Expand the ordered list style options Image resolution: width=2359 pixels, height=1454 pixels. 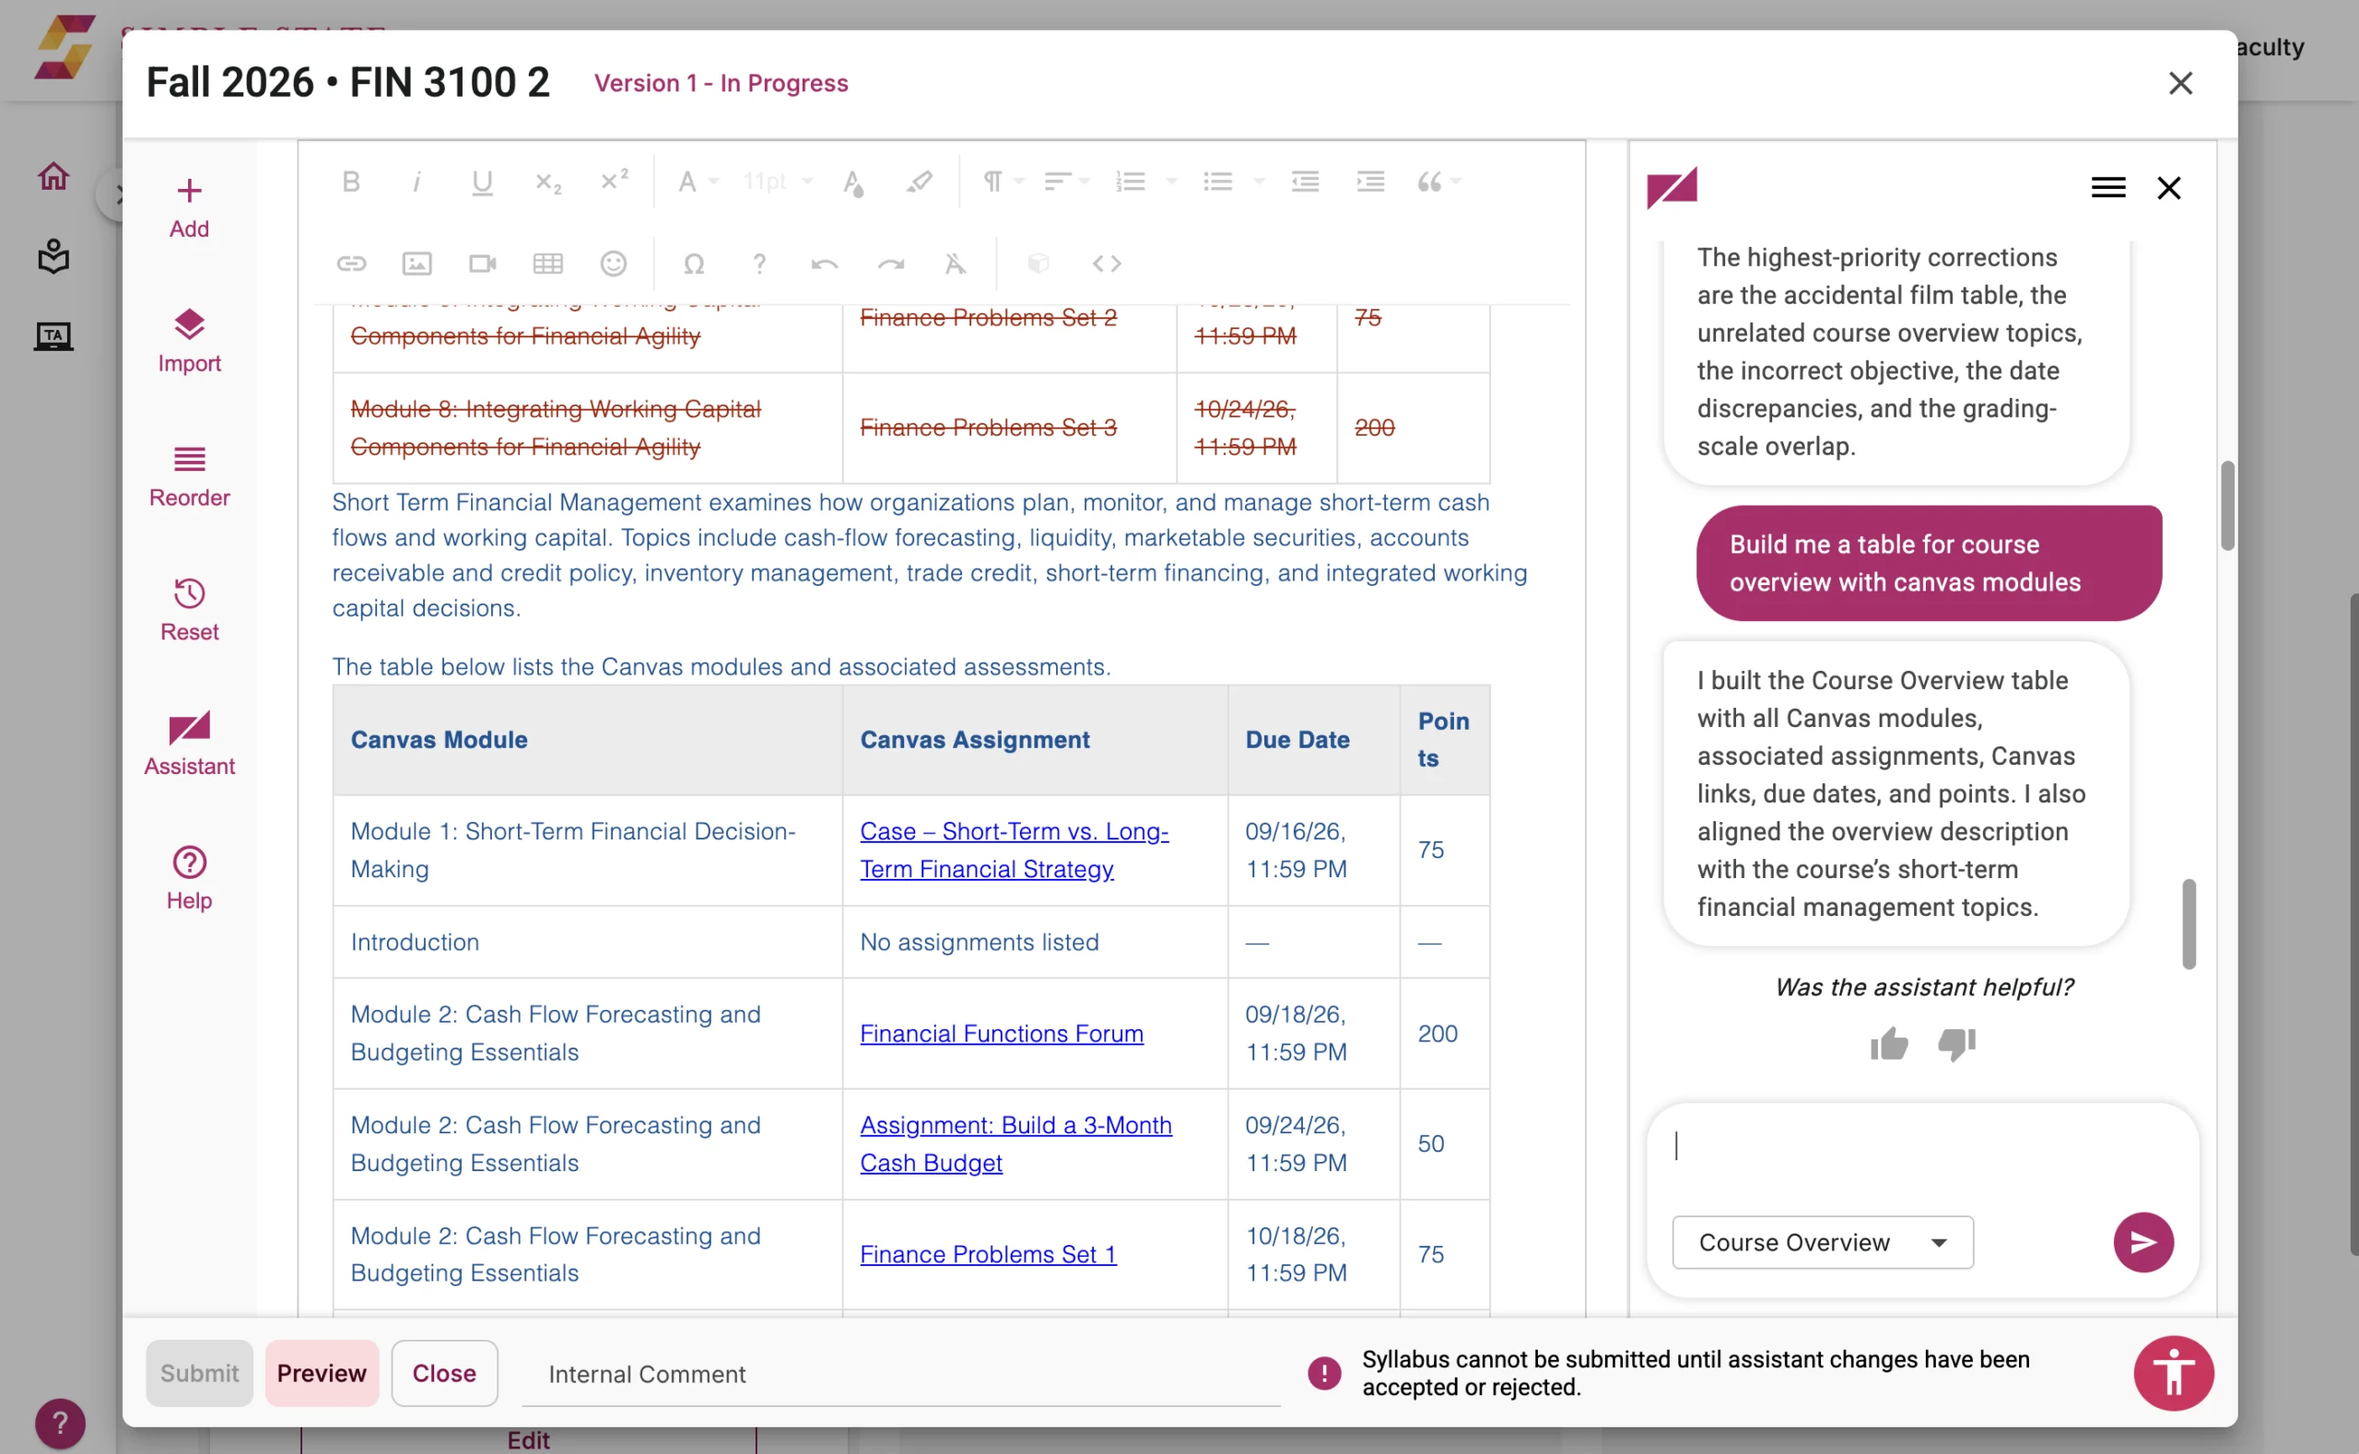point(1170,182)
